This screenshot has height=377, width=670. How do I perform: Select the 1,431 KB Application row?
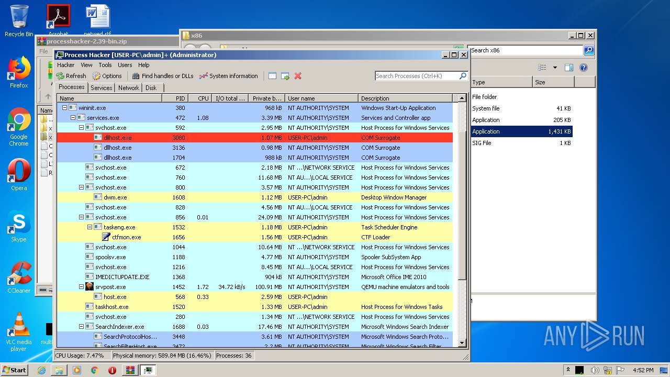click(x=521, y=131)
